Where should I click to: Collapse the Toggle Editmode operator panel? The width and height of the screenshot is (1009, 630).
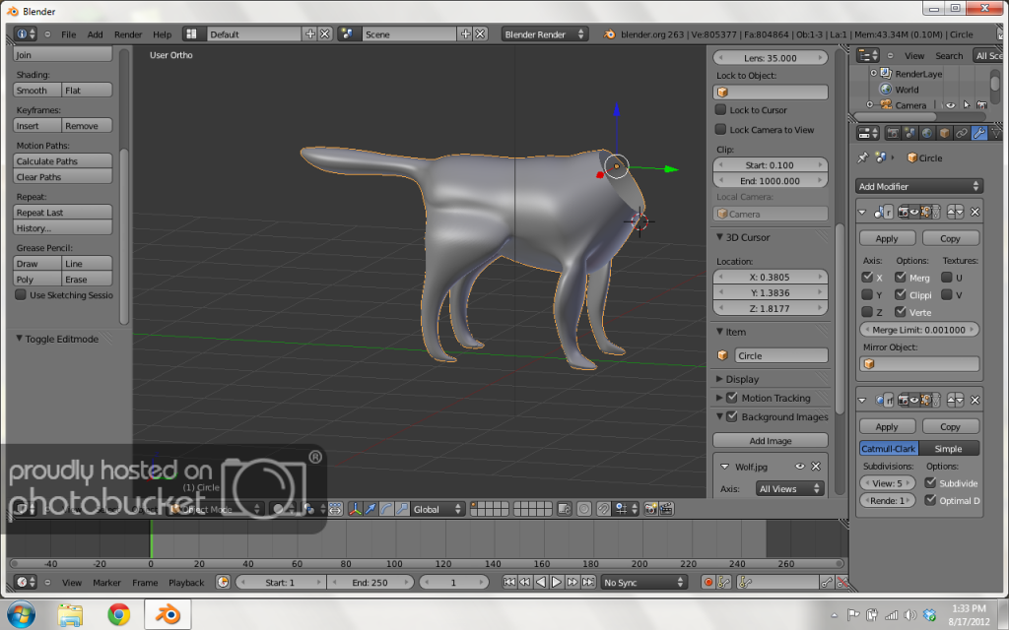tap(19, 339)
